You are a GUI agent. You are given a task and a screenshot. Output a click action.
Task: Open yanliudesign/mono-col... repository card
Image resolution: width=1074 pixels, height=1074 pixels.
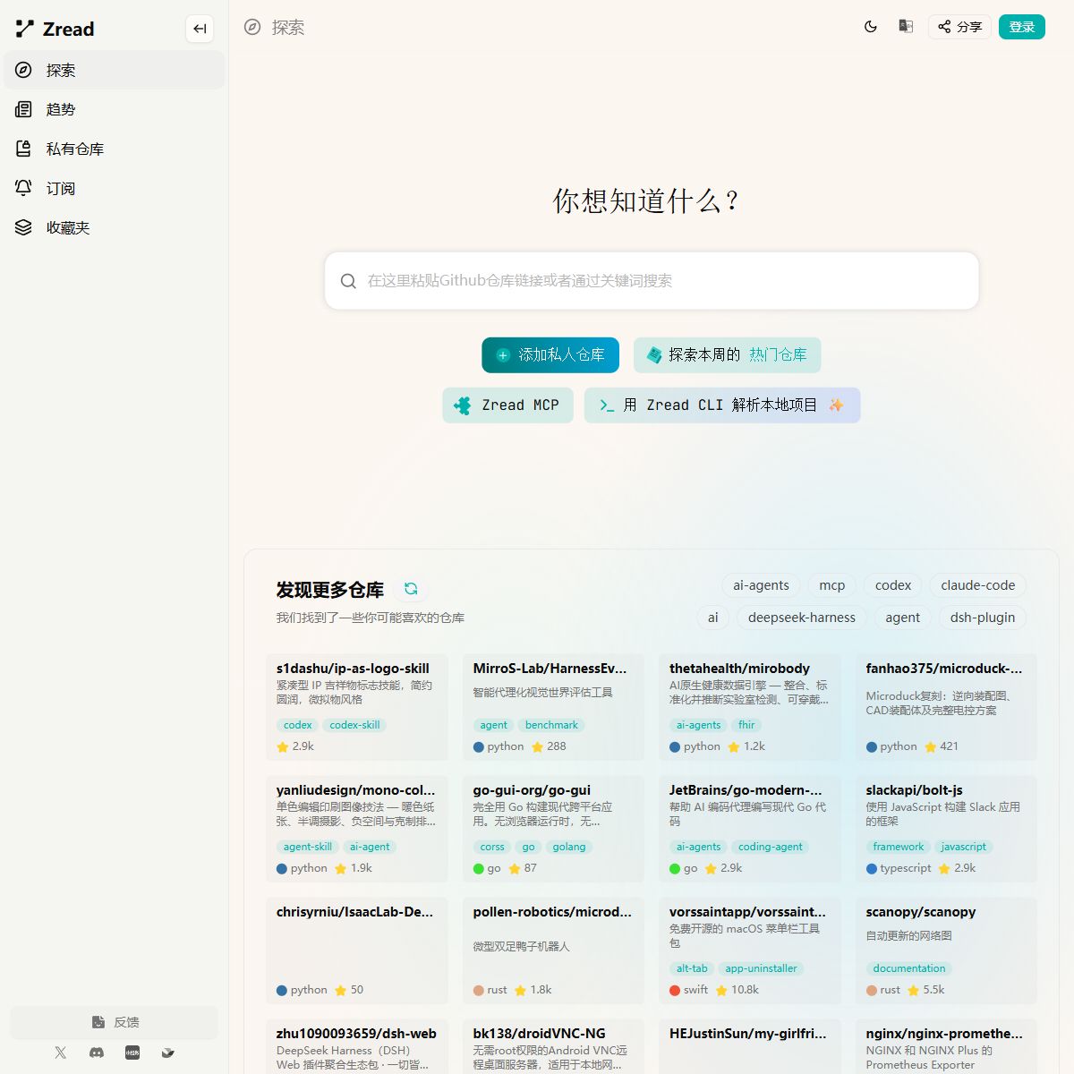point(357,829)
